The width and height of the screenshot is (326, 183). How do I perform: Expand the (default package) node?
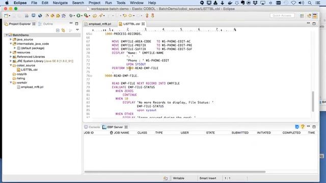15,48
